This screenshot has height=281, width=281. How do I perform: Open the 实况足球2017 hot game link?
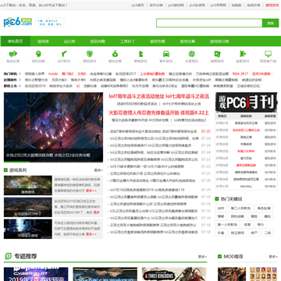(126, 73)
